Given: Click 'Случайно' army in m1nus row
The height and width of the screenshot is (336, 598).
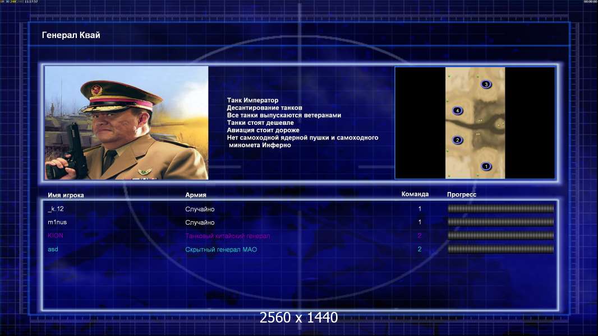Looking at the screenshot, I should (x=200, y=223).
